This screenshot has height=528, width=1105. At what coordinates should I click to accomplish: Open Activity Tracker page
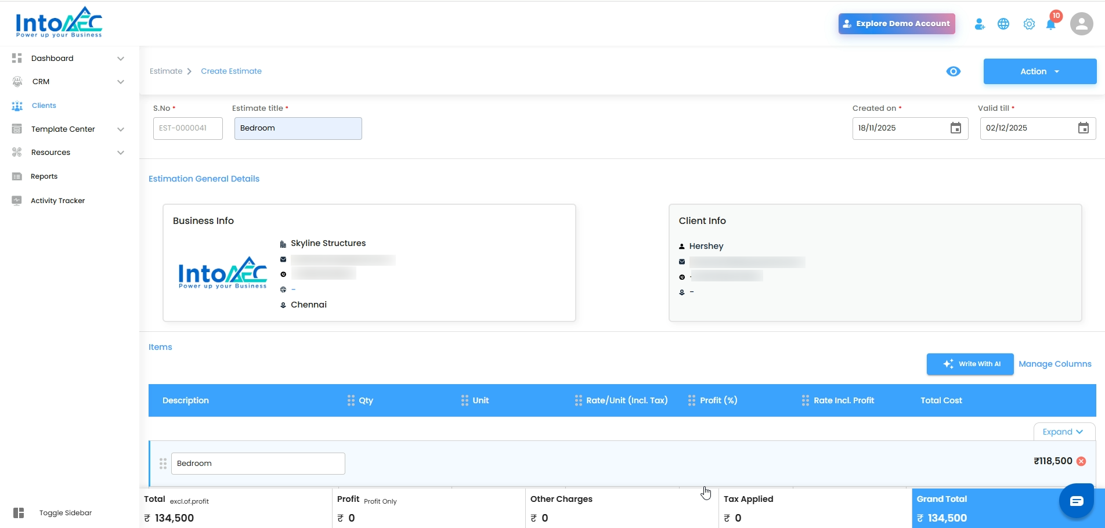[x=58, y=201]
